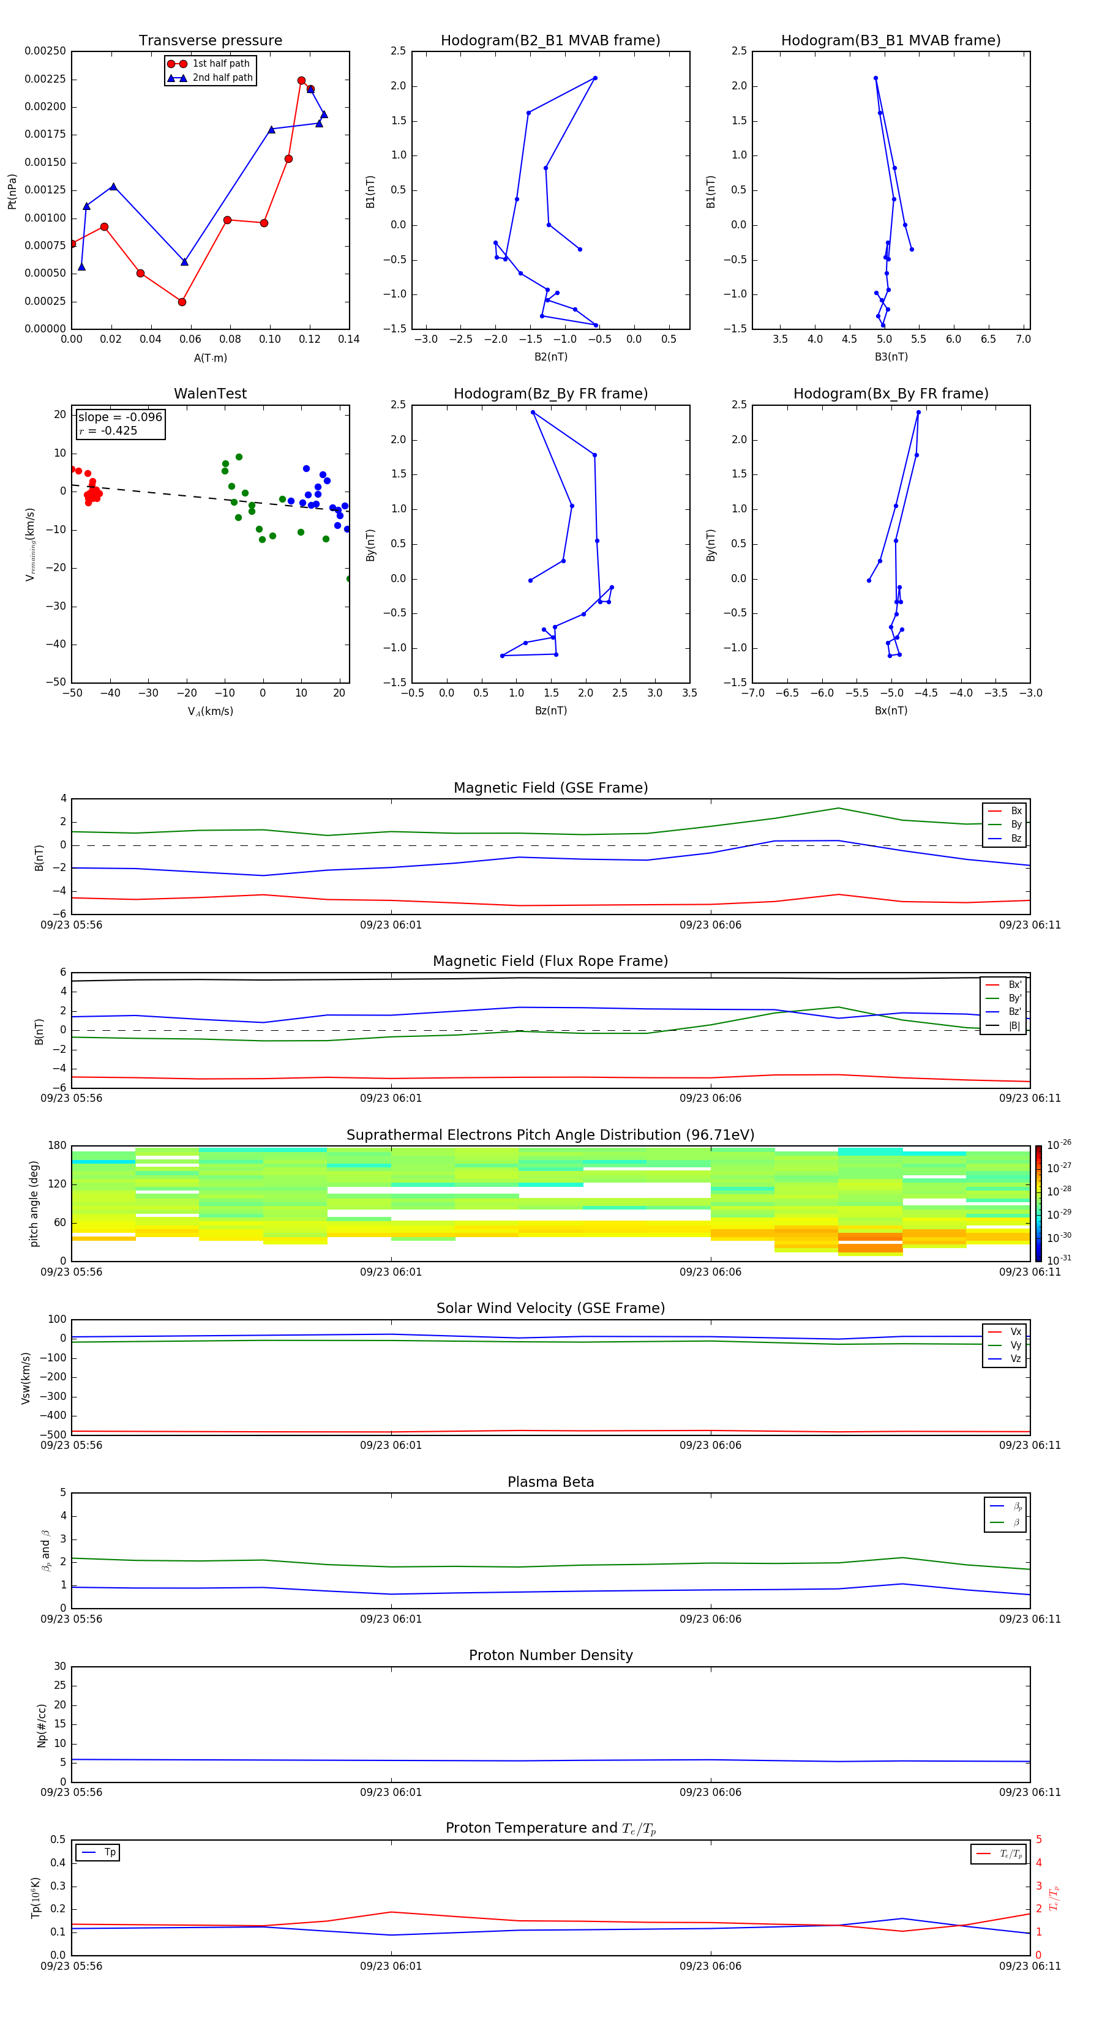Click the 'A(T·m)' x-axis label
The width and height of the screenshot is (1102, 2020).
[x=210, y=358]
